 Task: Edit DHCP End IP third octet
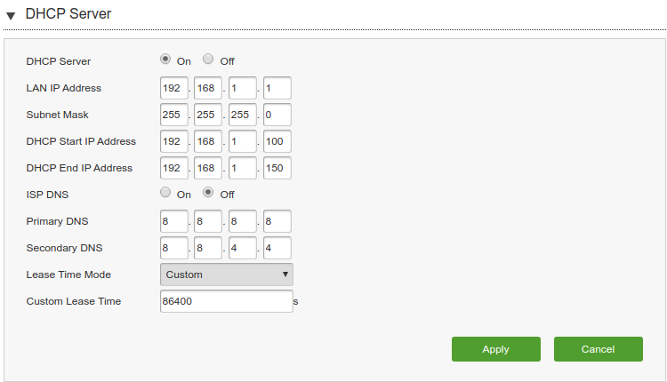pyautogui.click(x=243, y=168)
